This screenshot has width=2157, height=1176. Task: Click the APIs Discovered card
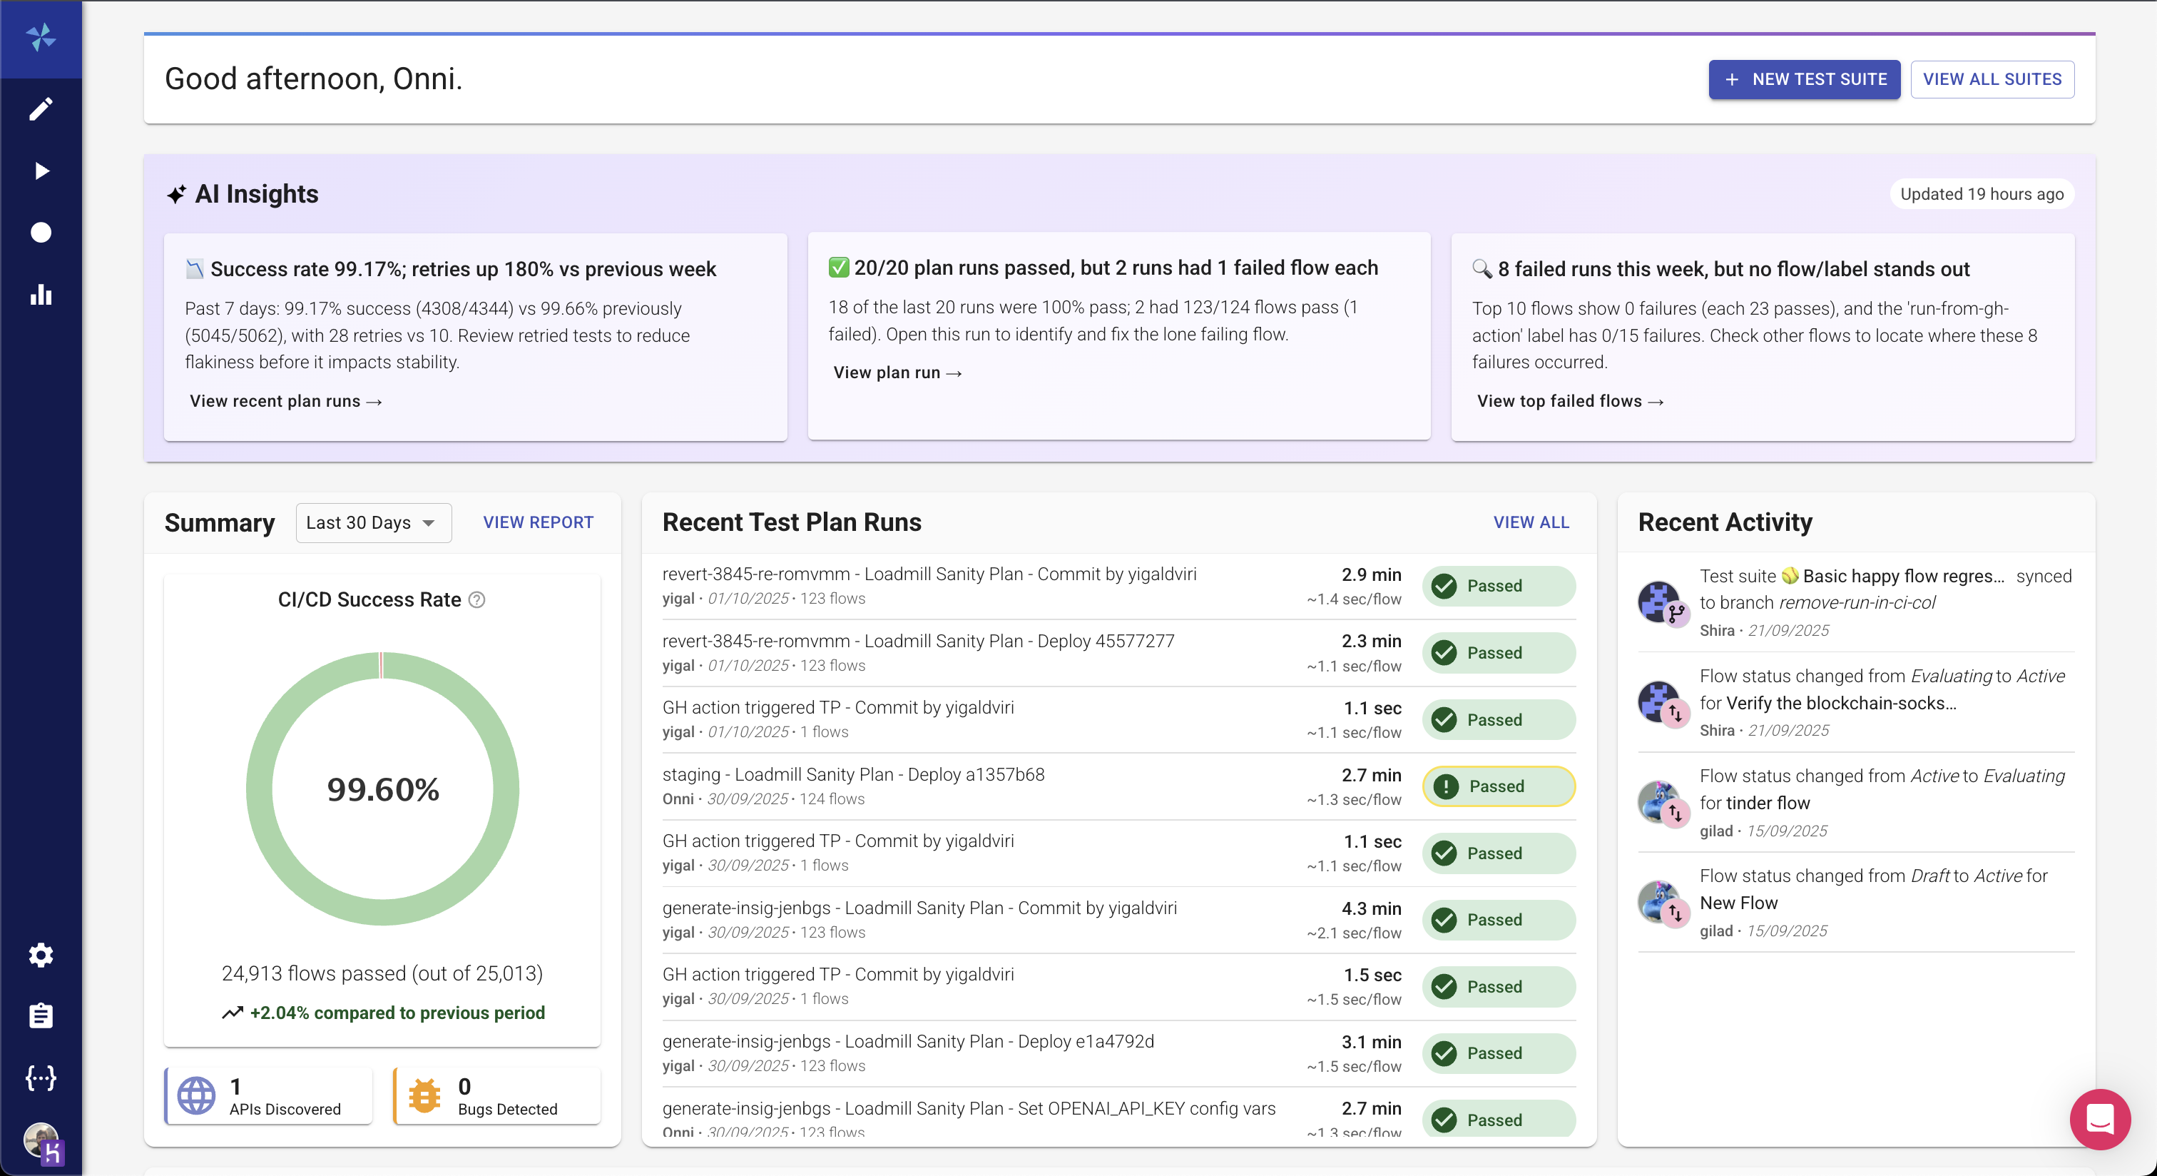point(269,1095)
